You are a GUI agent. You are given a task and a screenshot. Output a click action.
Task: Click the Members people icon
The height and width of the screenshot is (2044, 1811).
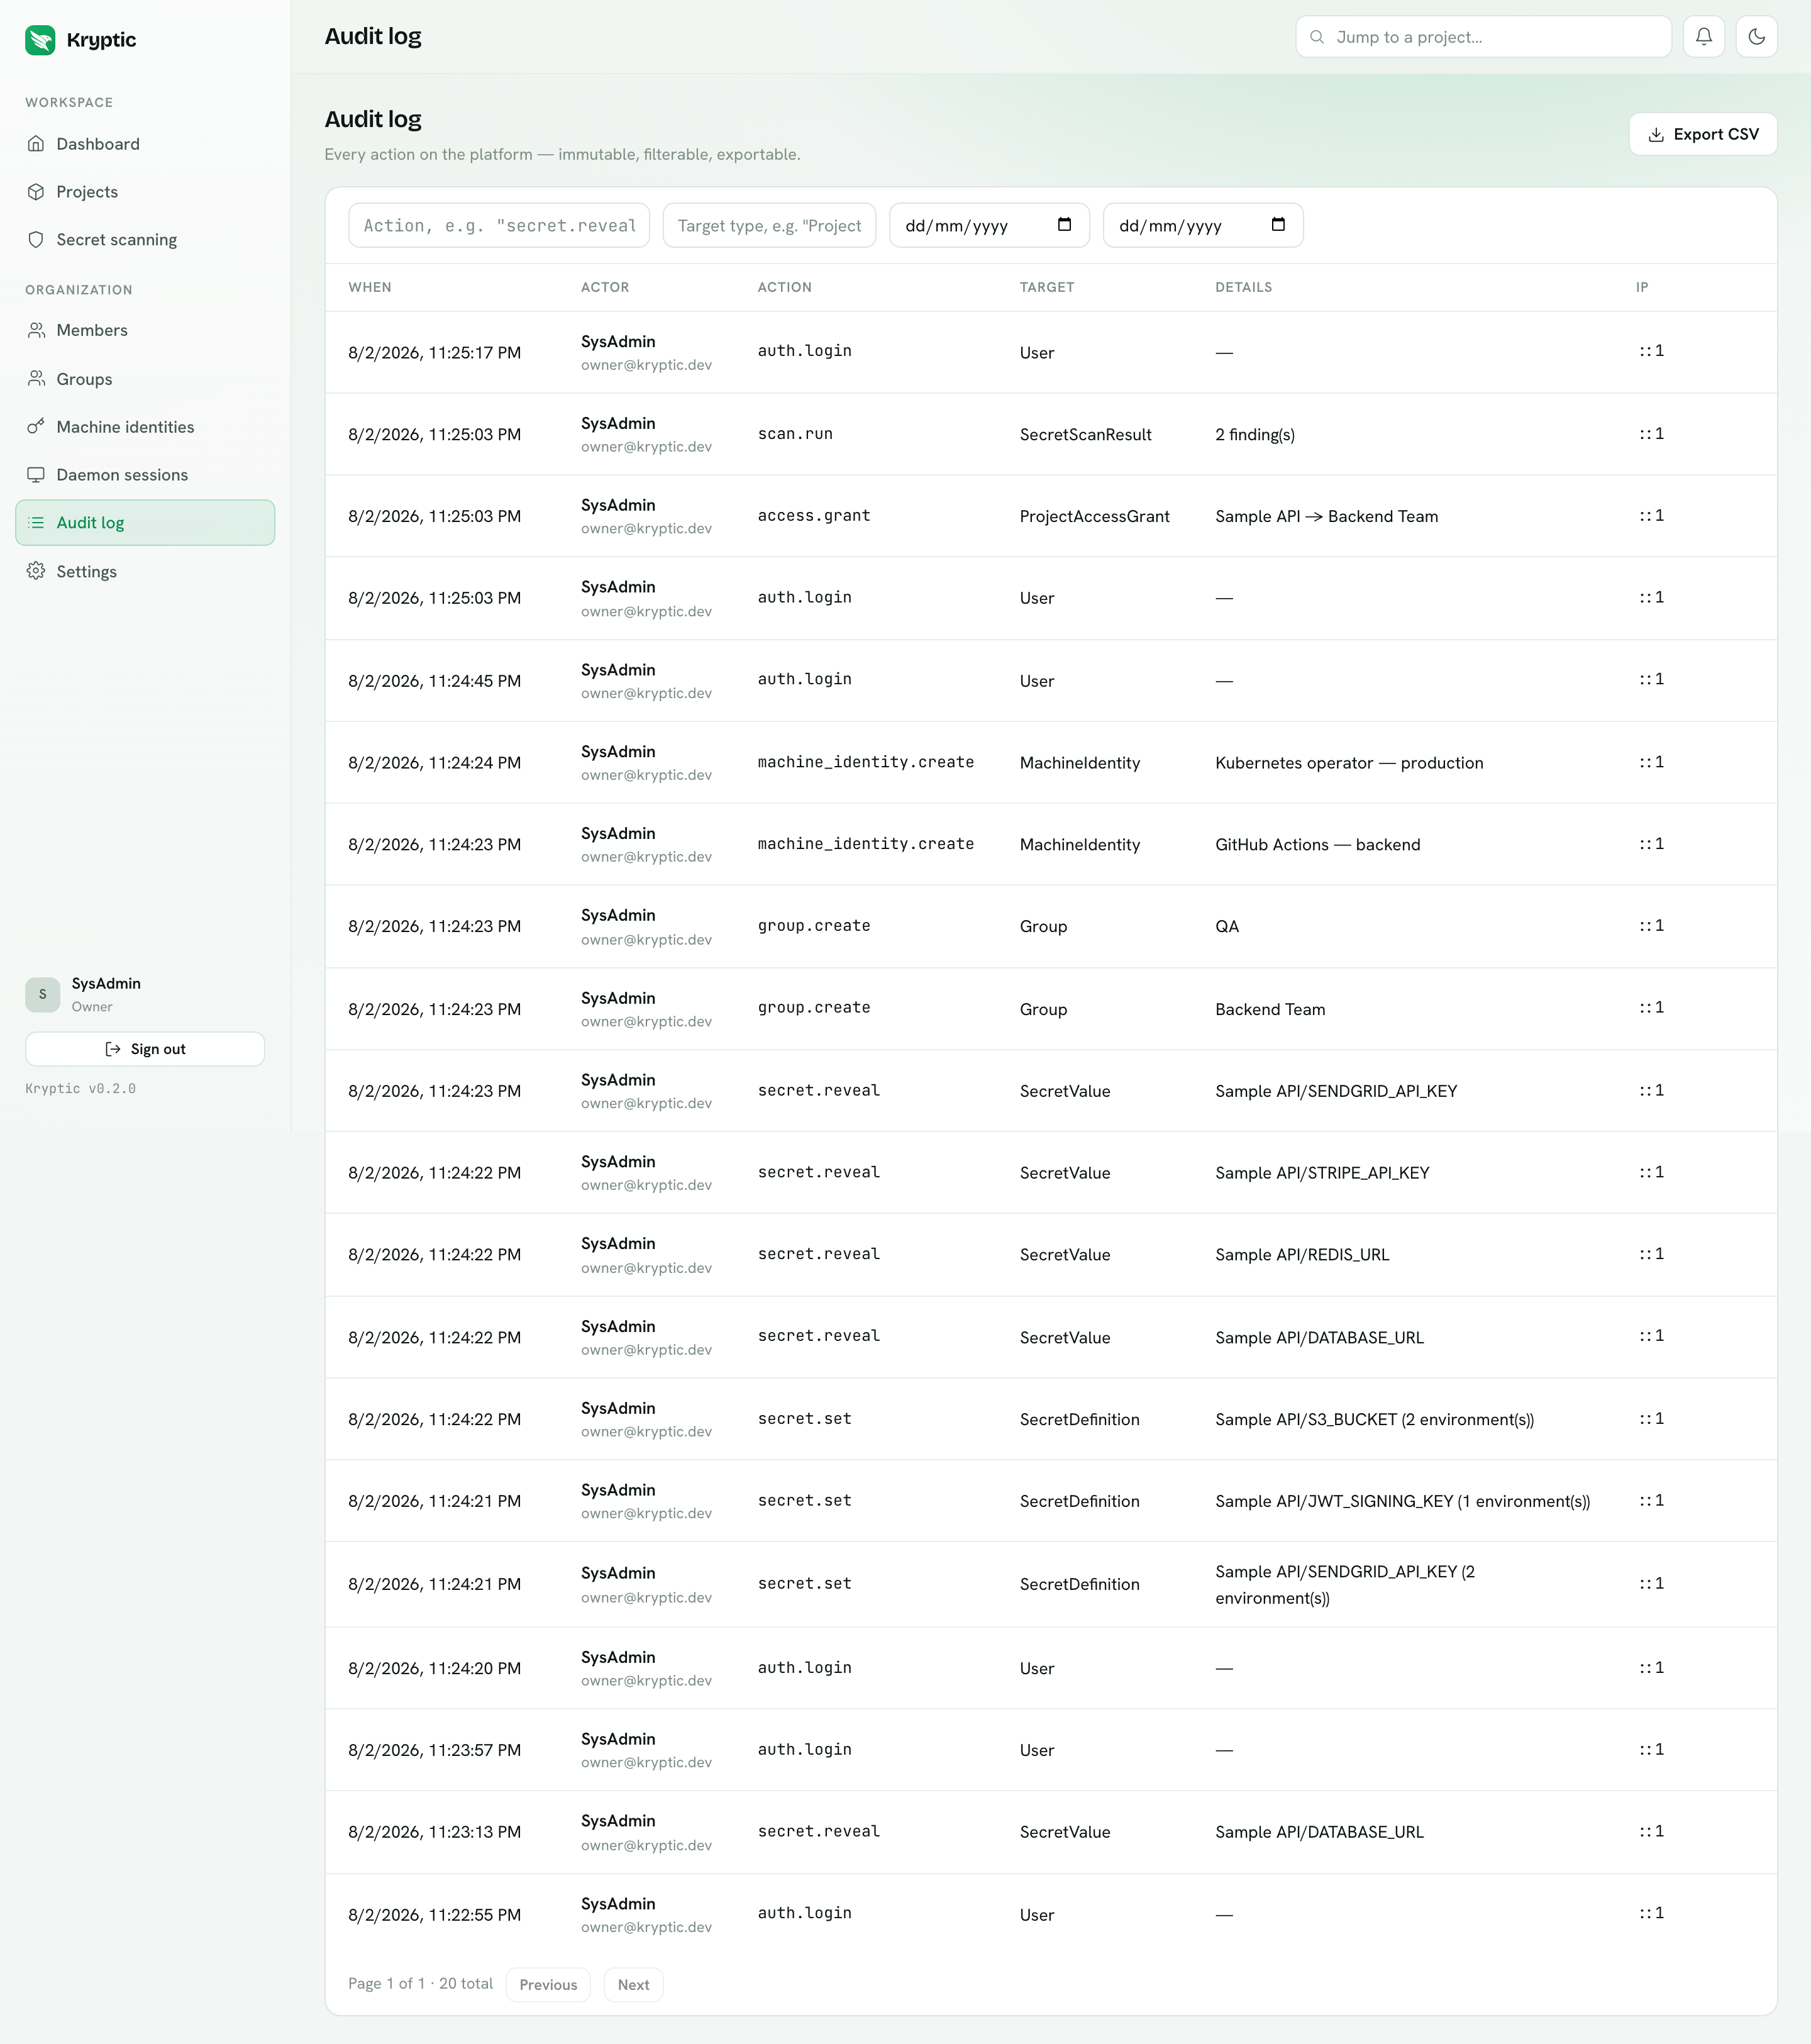[x=36, y=330]
